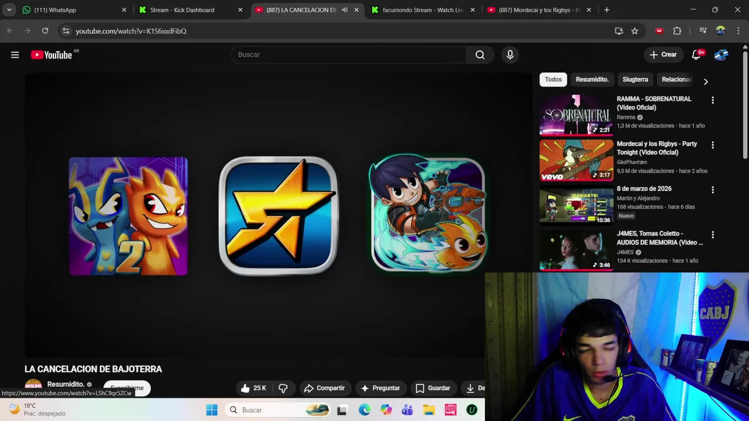749x421 pixels.
Task: Open the YouTube account avatar menu
Action: [x=721, y=54]
